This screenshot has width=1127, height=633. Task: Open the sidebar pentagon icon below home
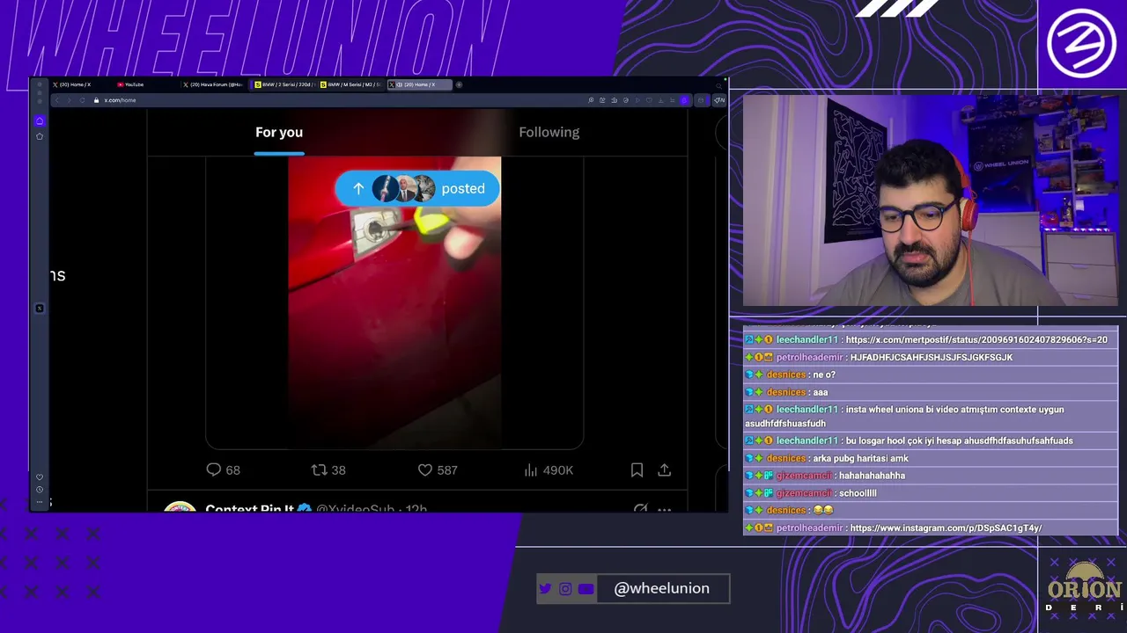coord(39,136)
